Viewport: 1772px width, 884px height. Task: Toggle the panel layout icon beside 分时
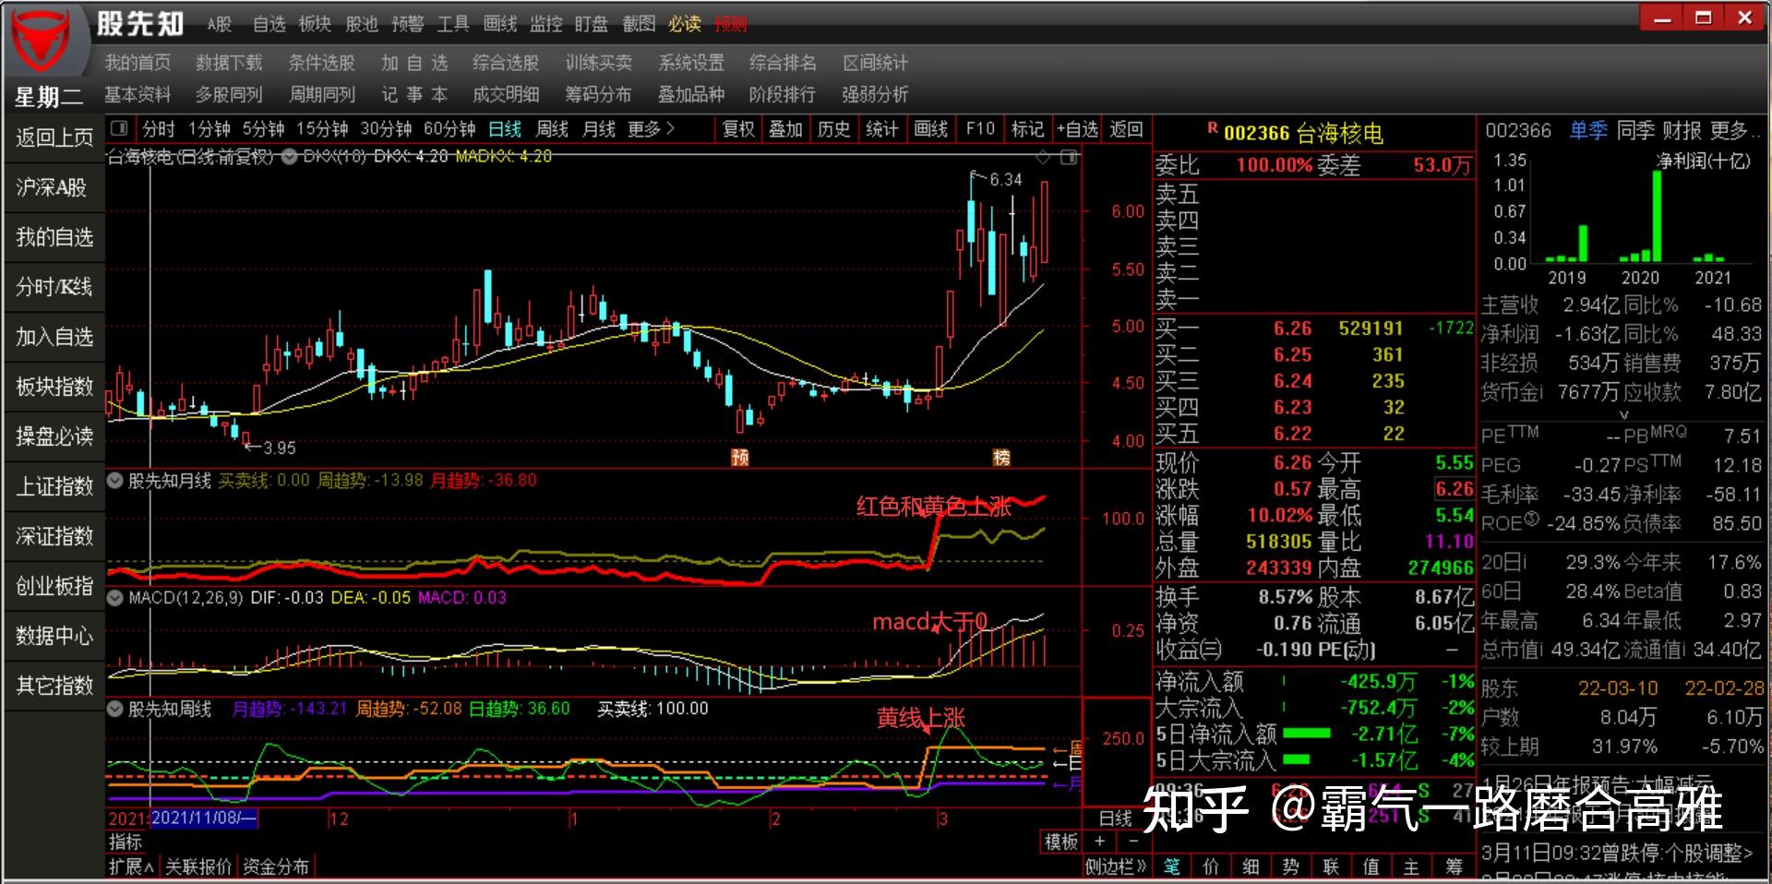[x=119, y=128]
